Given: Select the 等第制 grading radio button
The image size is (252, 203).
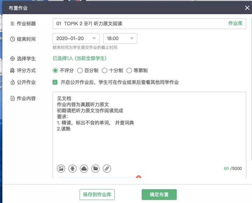Looking at the screenshot, I should point(129,71).
